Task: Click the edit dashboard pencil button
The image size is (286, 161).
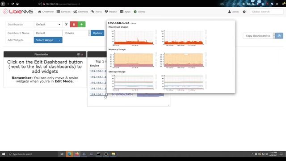Action: [x=66, y=25]
